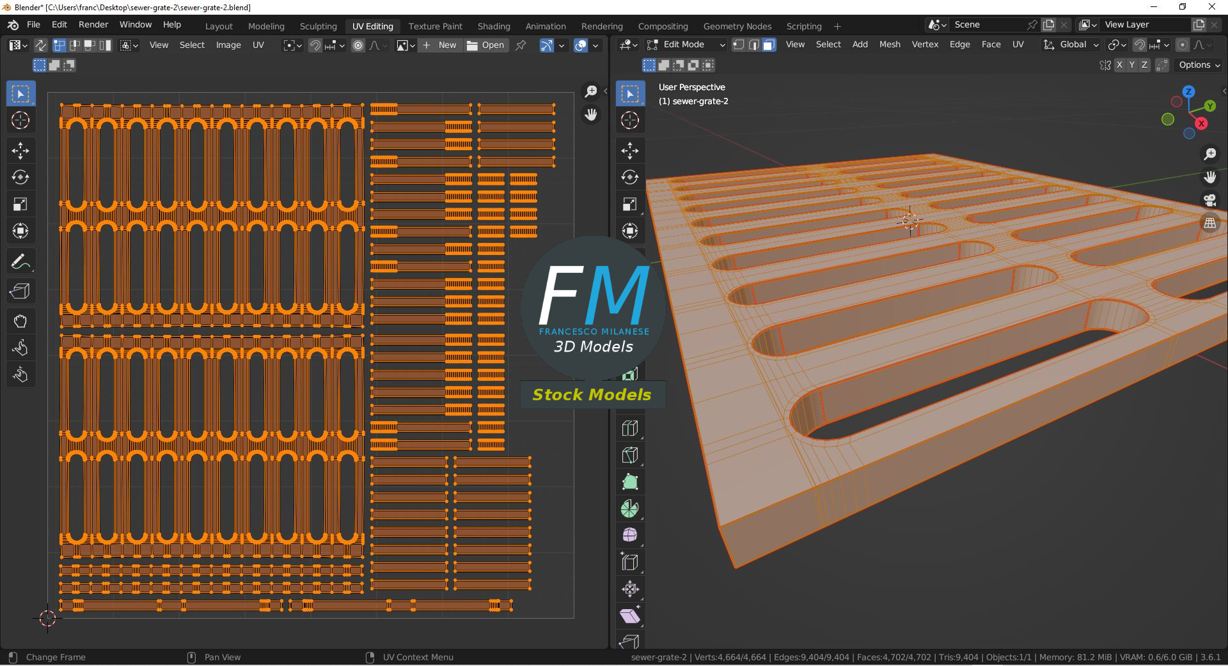This screenshot has height=666, width=1228.
Task: Select the Annotate tool in UV editor
Action: (x=20, y=262)
